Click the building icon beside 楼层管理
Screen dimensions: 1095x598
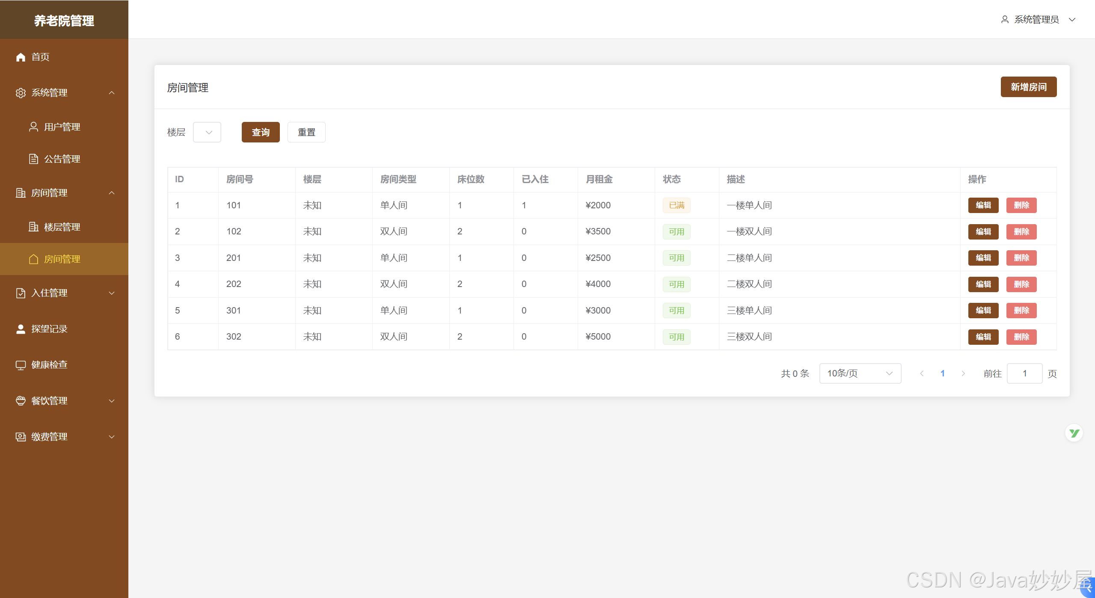(x=33, y=227)
